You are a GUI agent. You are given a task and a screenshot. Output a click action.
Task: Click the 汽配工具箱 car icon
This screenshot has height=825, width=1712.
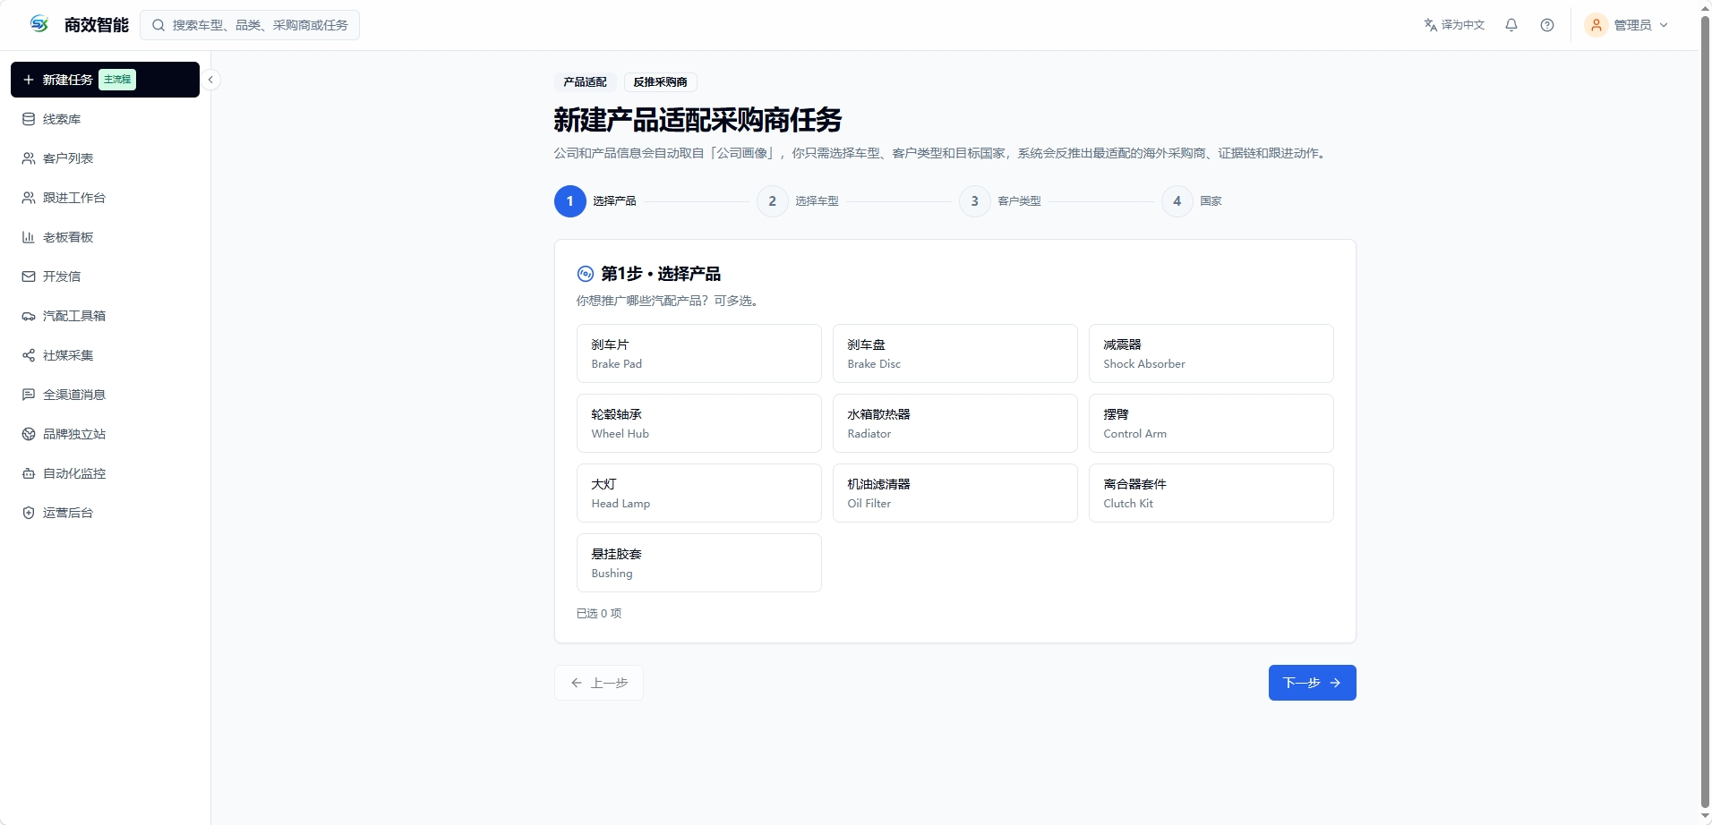click(x=29, y=316)
